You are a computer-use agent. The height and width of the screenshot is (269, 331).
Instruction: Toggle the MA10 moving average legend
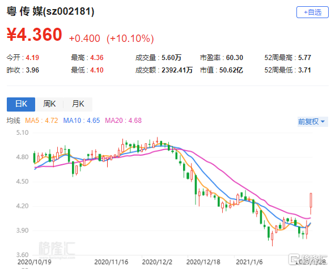click(82, 121)
